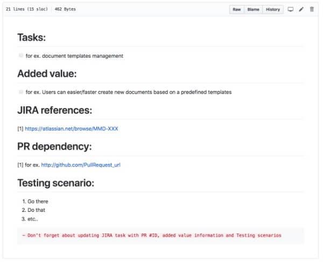The height and width of the screenshot is (262, 323).
Task: Click the Added value heading
Action: pyautogui.click(x=47, y=74)
